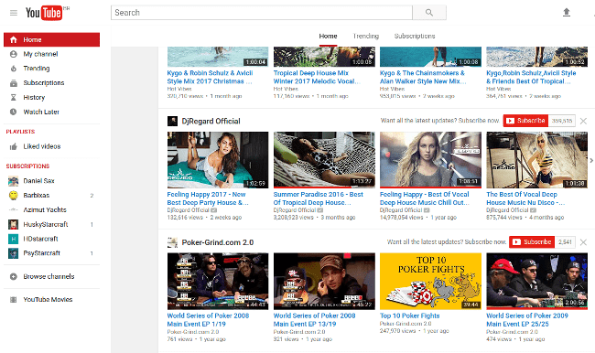
Task: Click the YouTube logo
Action: pos(44,13)
